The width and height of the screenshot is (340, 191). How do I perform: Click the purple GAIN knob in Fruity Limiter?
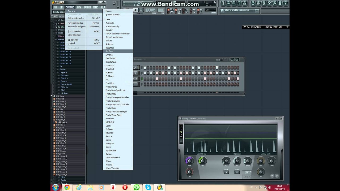[x=189, y=160]
